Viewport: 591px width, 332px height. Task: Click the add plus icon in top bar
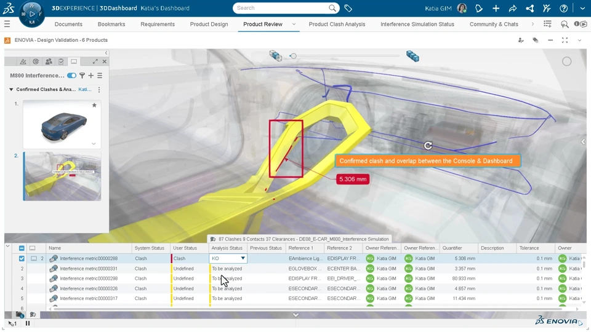[x=496, y=8]
